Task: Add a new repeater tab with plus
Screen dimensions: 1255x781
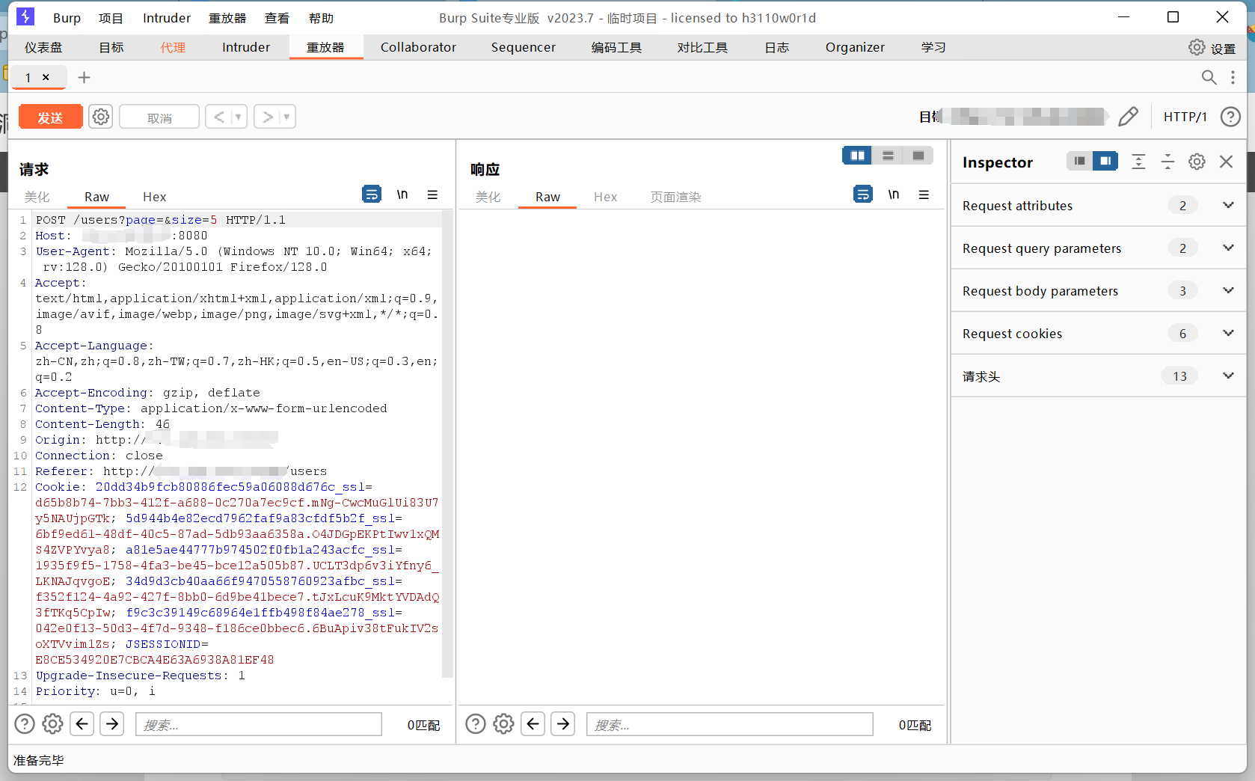Action: (x=85, y=77)
